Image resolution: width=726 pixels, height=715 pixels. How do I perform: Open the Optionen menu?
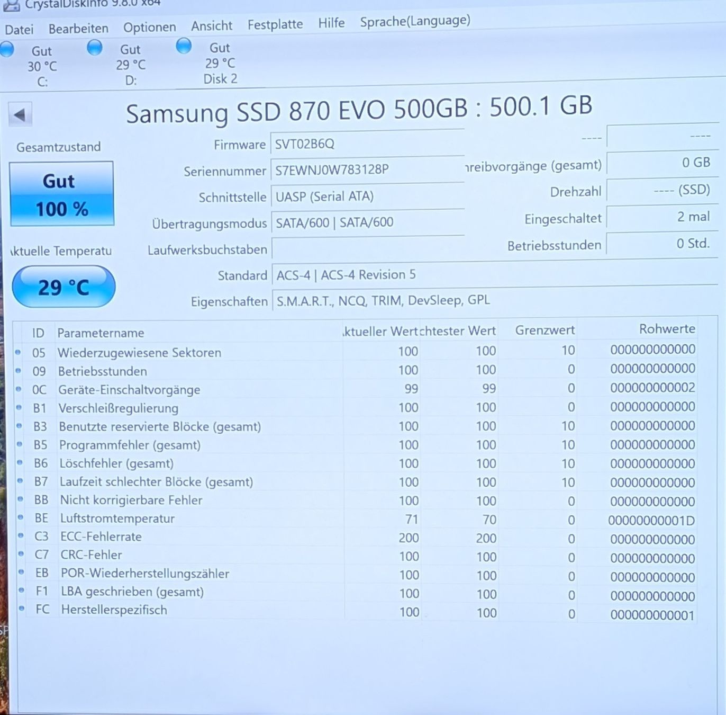click(149, 27)
